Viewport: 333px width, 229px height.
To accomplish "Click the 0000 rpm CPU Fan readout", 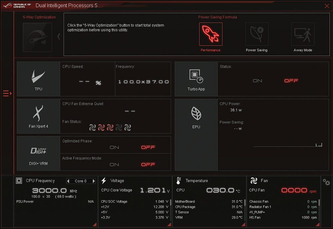I will click(299, 190).
